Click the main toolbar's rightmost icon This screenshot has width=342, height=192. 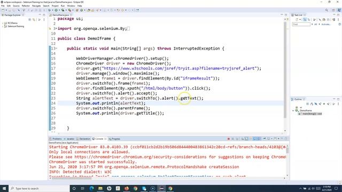tap(137, 10)
